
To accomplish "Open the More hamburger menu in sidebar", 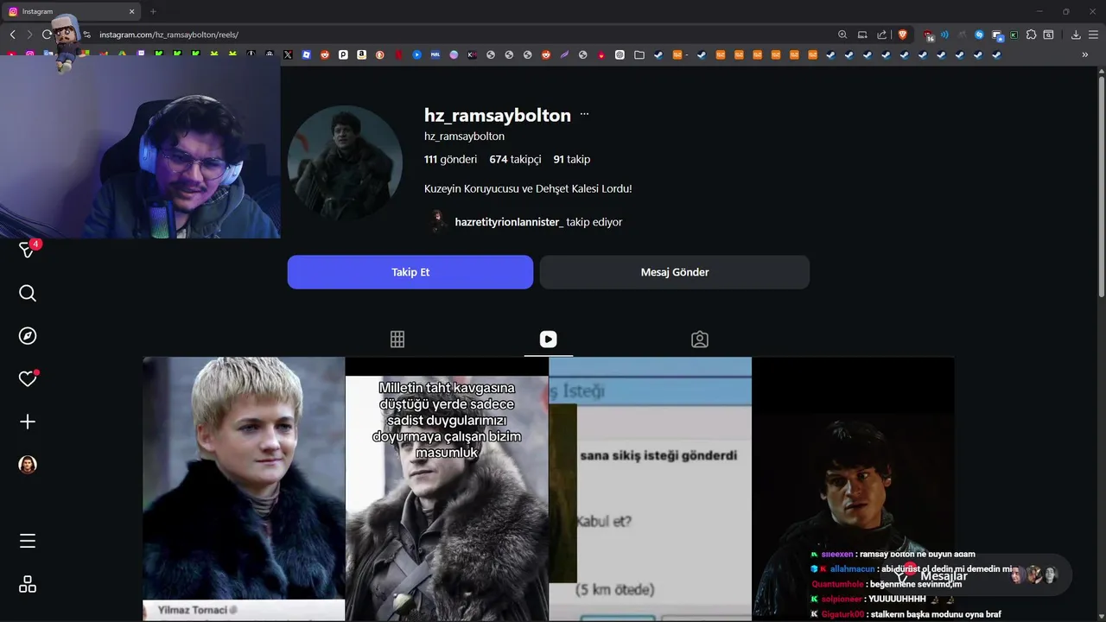I will pyautogui.click(x=28, y=541).
